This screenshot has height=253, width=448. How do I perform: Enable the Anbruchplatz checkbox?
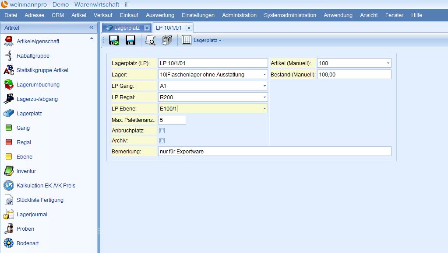pyautogui.click(x=162, y=131)
